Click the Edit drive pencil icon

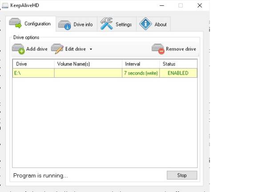click(57, 49)
